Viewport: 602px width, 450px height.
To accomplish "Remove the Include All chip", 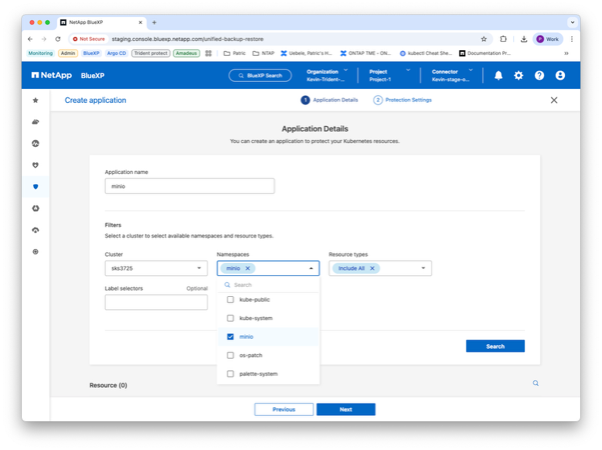I will tap(372, 268).
